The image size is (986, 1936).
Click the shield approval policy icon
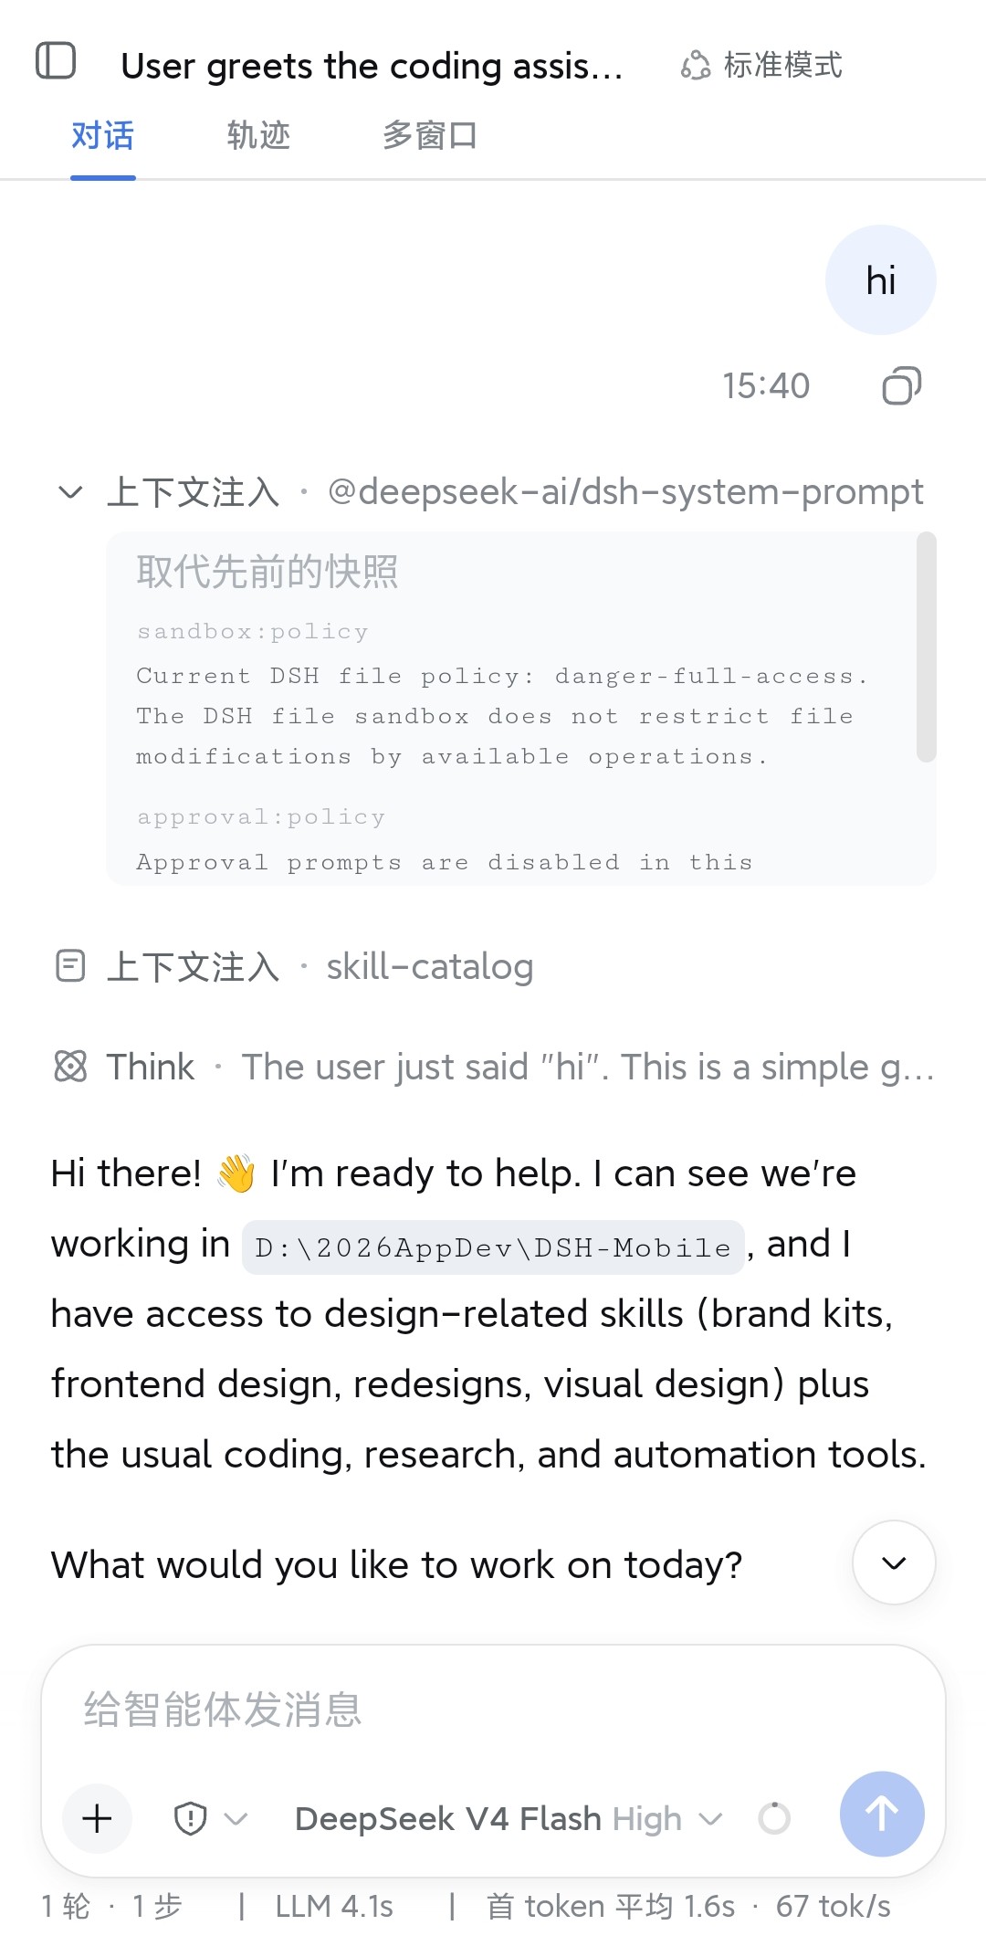pos(190,1818)
